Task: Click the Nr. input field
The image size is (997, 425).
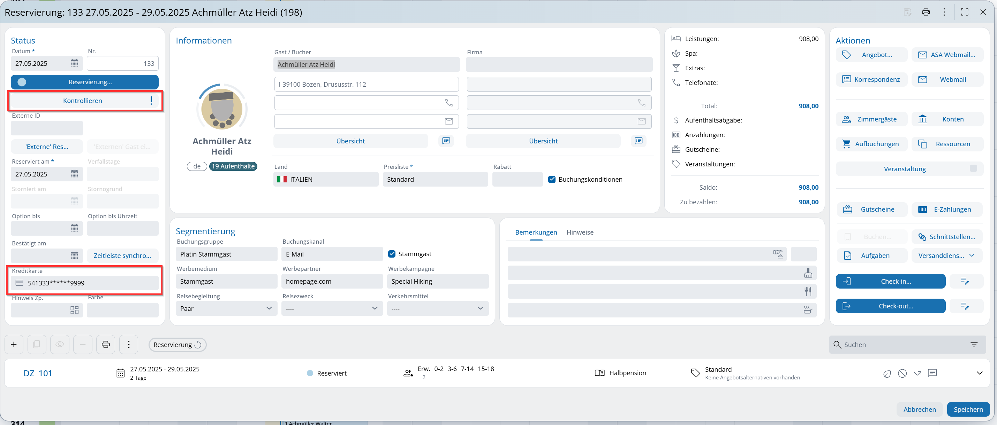Action: point(123,63)
